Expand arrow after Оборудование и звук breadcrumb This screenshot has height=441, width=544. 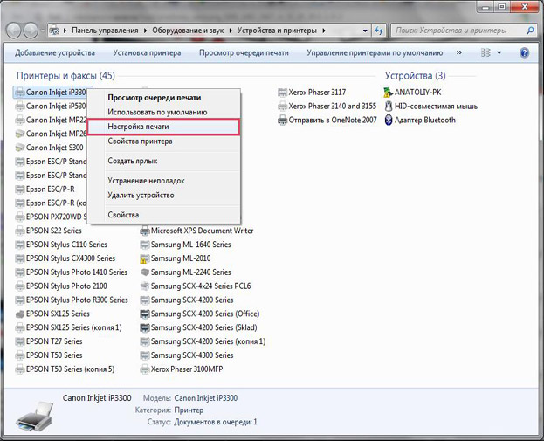231,31
